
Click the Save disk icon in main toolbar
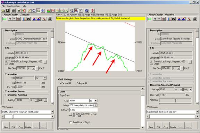point(7,11)
